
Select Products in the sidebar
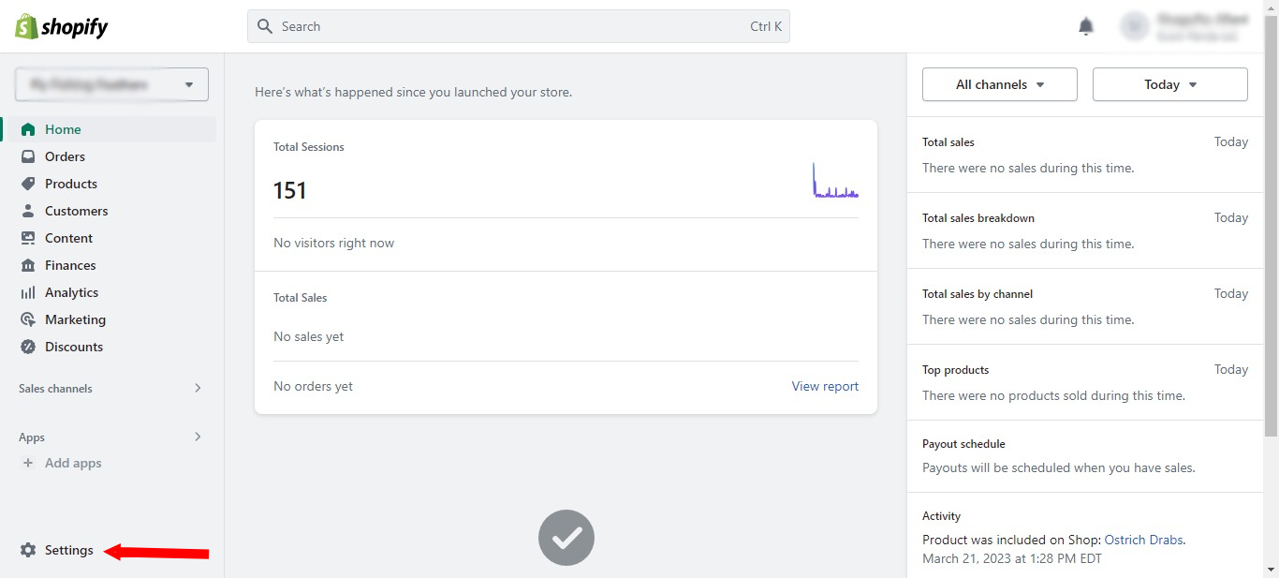click(x=71, y=183)
